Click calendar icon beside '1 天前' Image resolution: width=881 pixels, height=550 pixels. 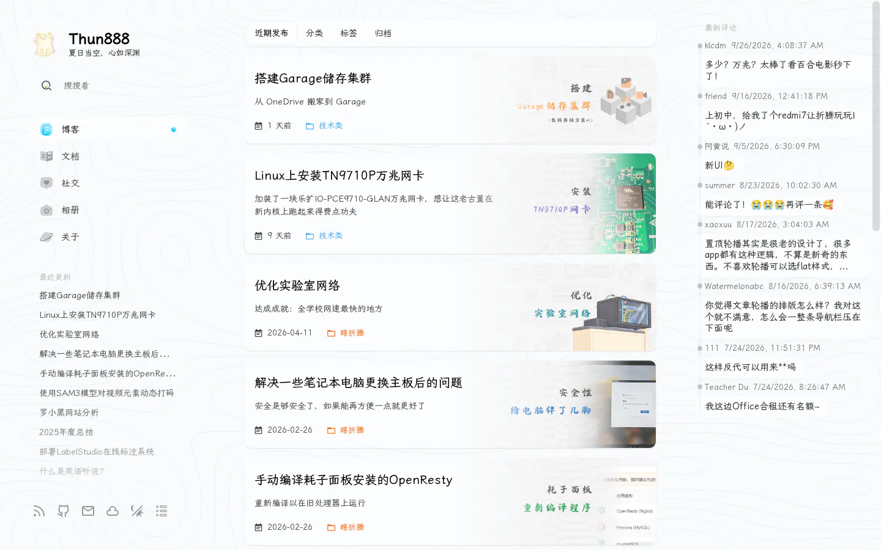point(259,126)
